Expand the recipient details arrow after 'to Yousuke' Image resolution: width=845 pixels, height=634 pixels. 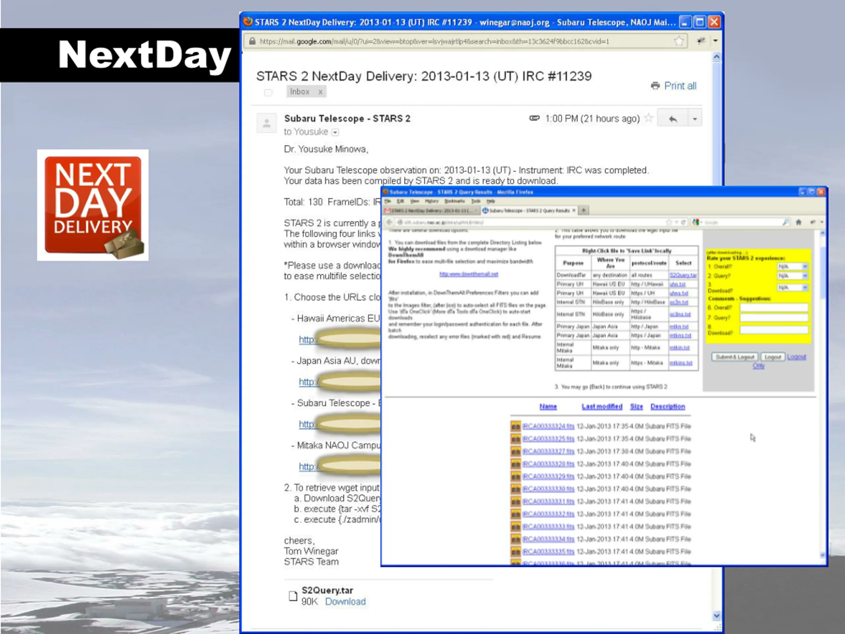click(x=335, y=132)
